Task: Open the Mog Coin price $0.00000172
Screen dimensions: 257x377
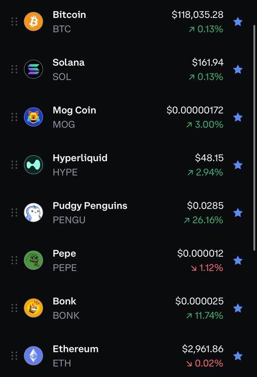Action: pos(195,110)
